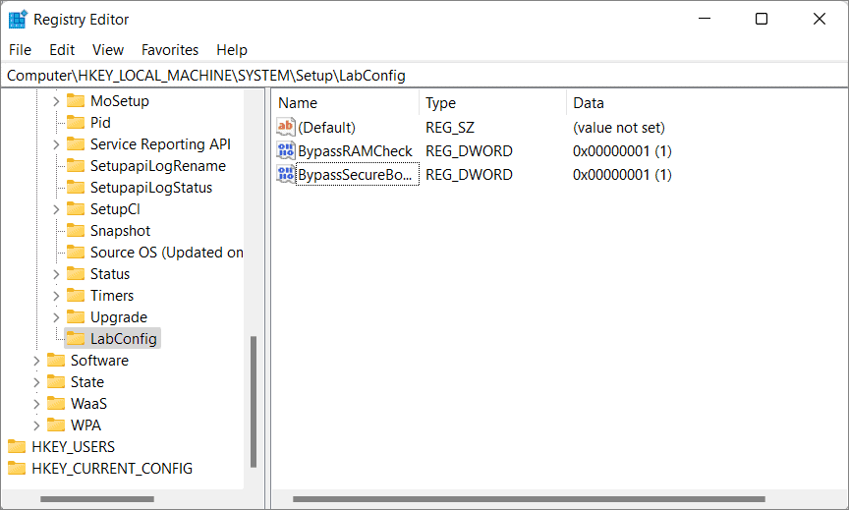Open the File menu
Viewport: 849px width, 510px height.
(20, 50)
